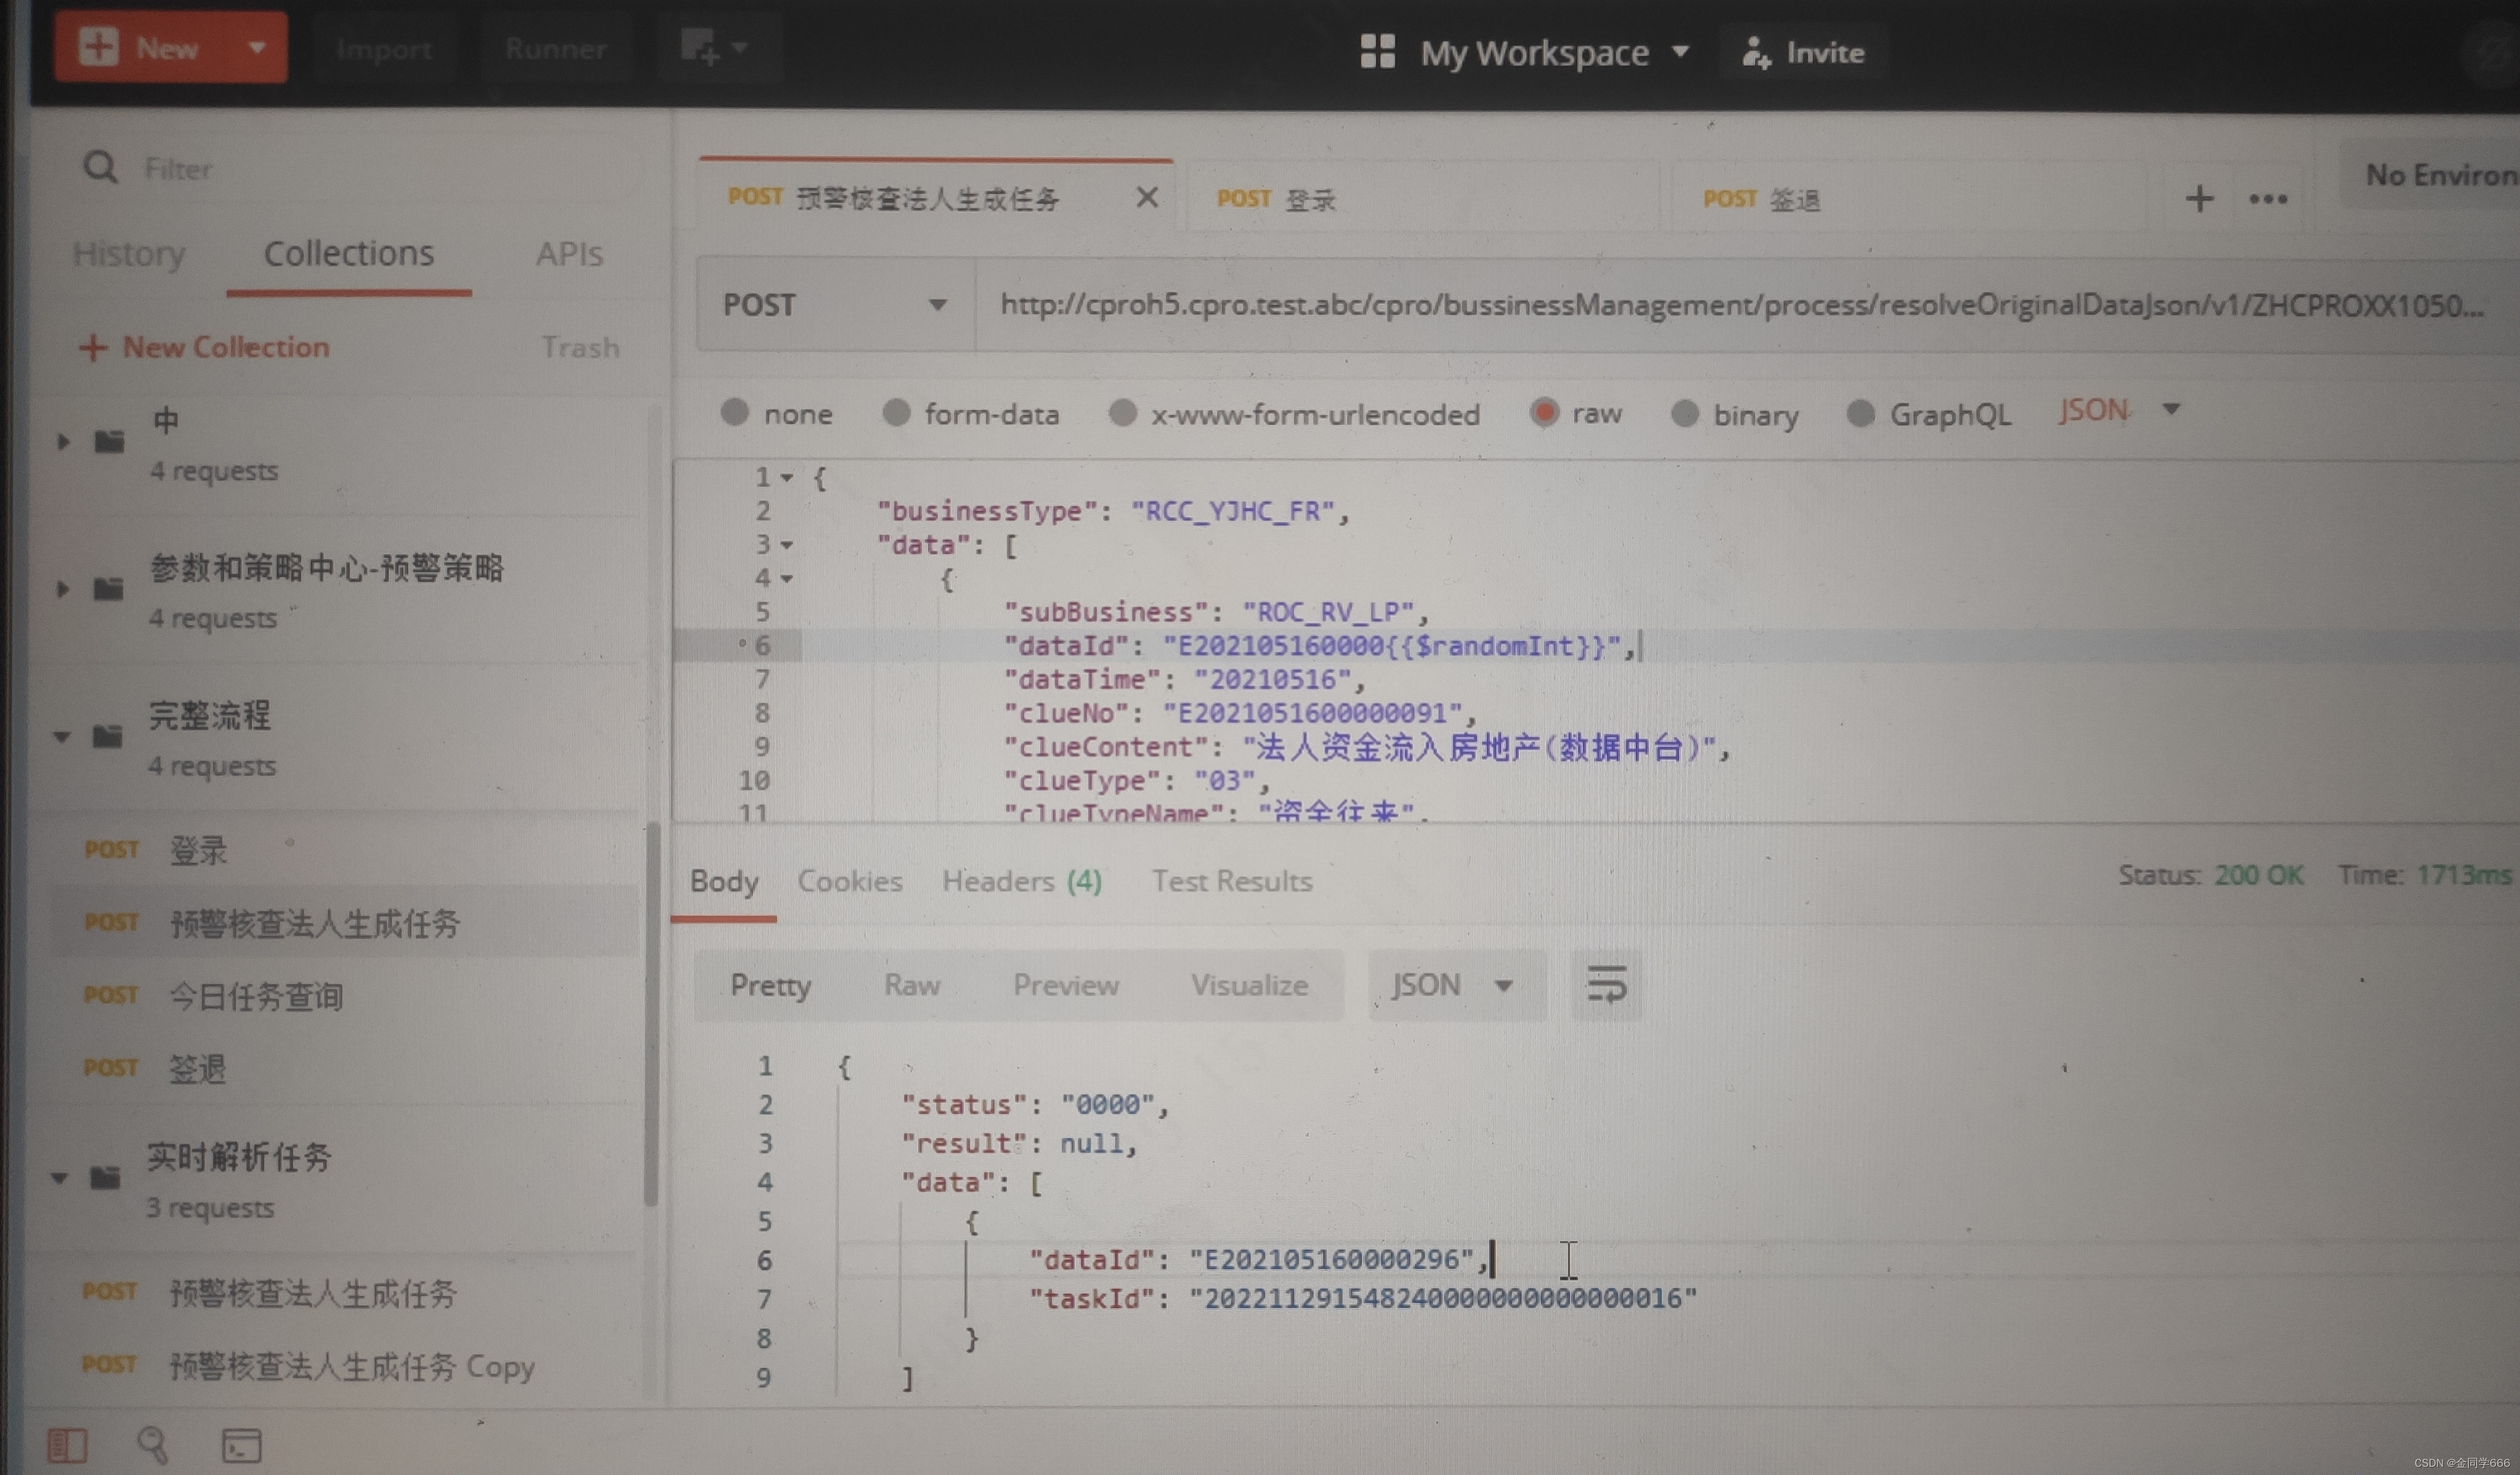
Task: Select the form-data body radio button
Action: [896, 412]
